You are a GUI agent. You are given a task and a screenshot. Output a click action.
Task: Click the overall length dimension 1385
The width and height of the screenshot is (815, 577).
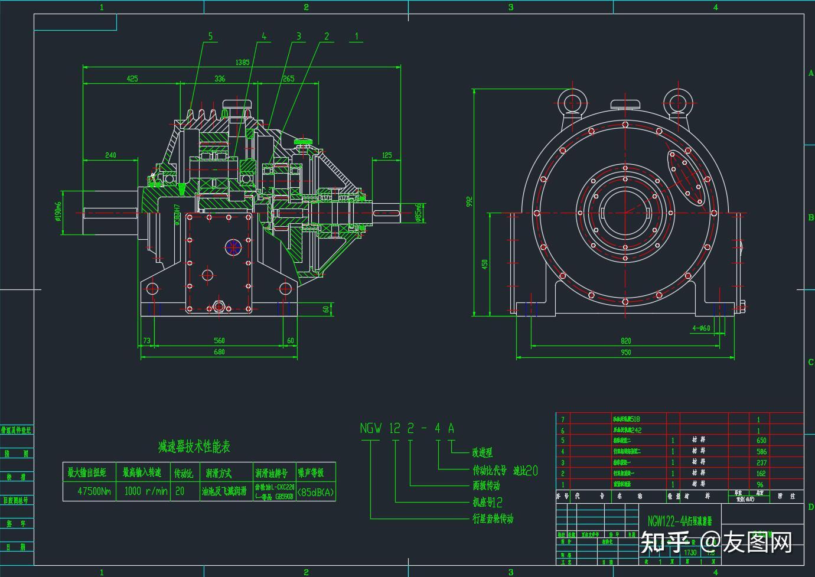point(242,62)
